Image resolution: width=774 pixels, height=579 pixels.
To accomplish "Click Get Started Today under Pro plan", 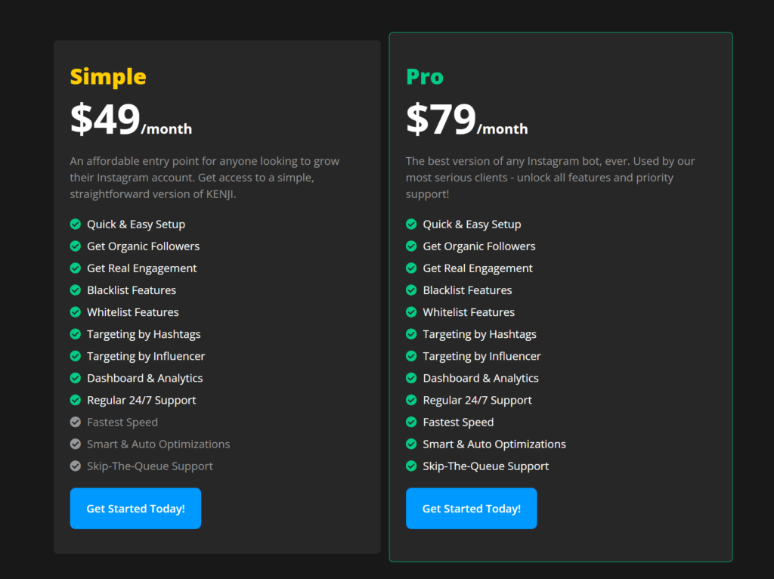I will pyautogui.click(x=472, y=509).
